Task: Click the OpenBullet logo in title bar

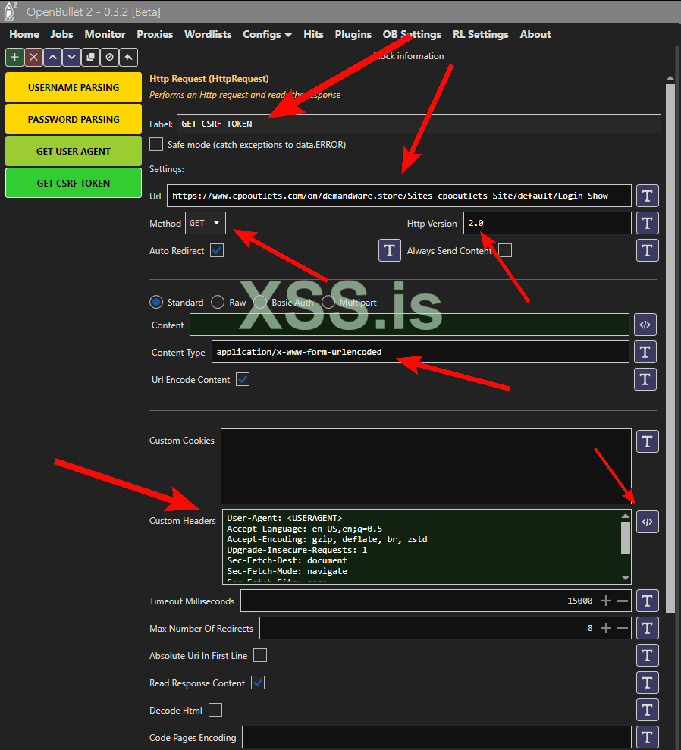Action: click(10, 11)
